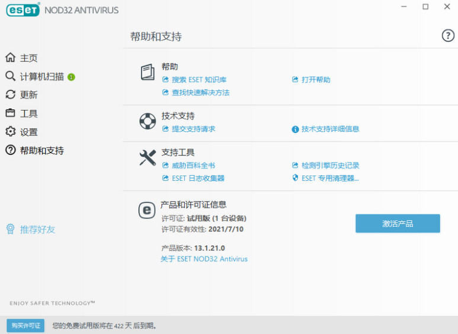This screenshot has height=334, width=458.
Task: Click the book icon in the 帮助 section
Action: pos(148,72)
